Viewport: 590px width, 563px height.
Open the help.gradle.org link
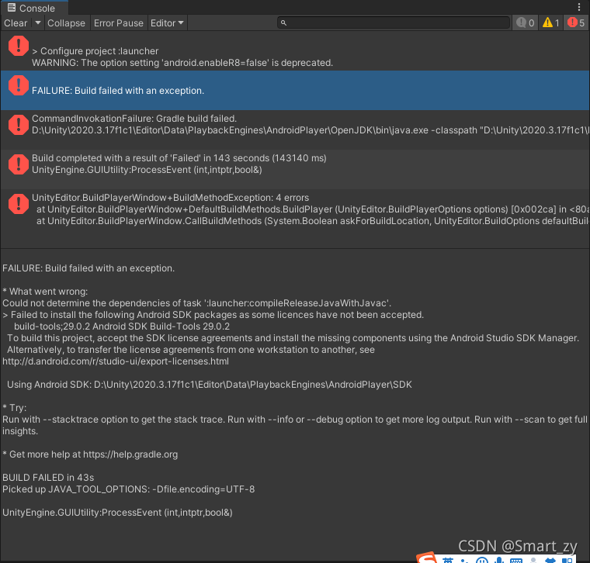pyautogui.click(x=130, y=454)
